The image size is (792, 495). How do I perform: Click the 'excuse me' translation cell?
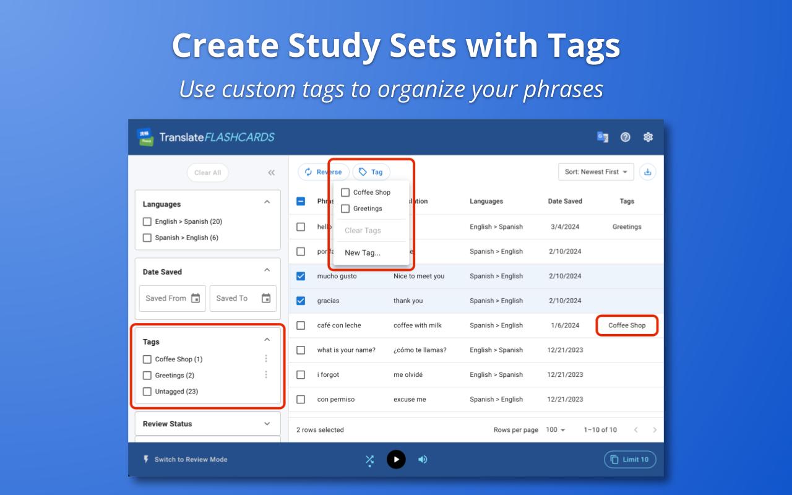click(x=410, y=400)
